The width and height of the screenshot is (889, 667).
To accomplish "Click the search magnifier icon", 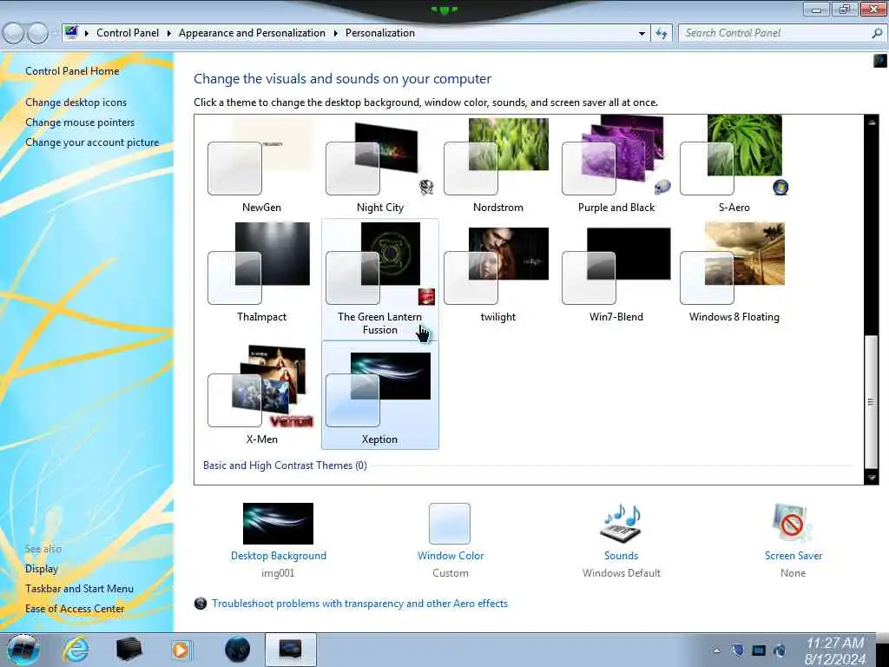I will (877, 33).
